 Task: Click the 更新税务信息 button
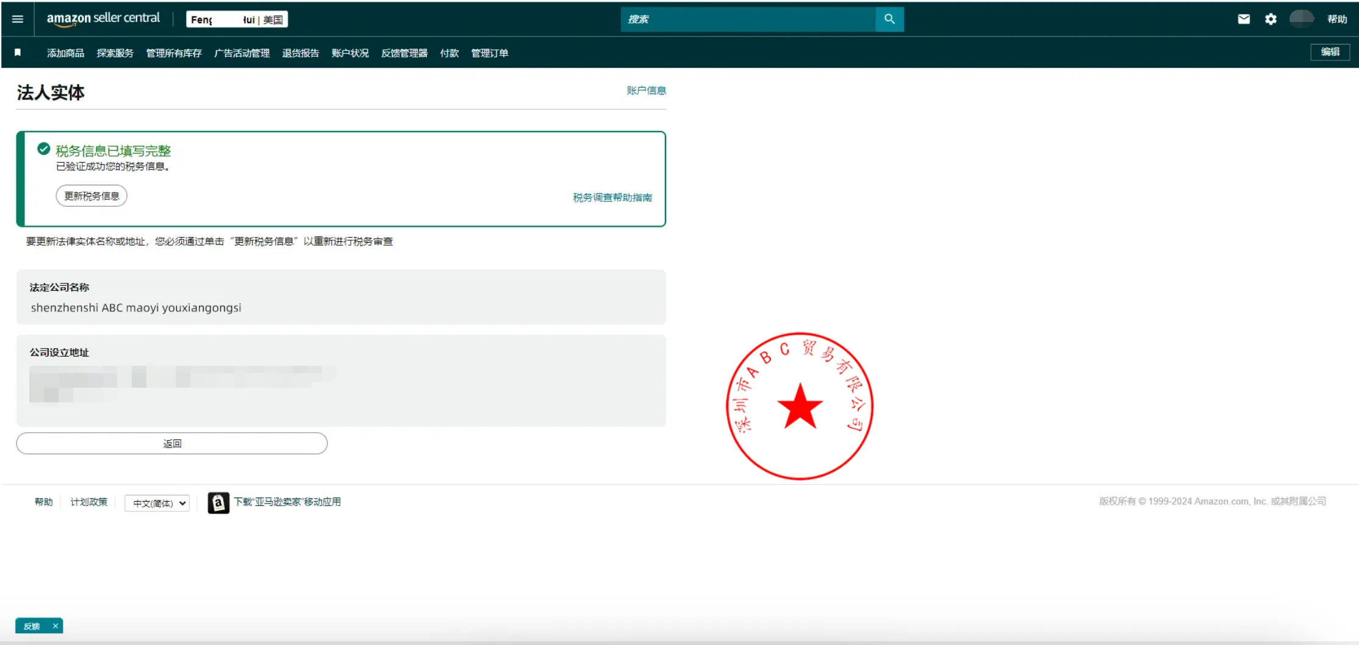(91, 196)
